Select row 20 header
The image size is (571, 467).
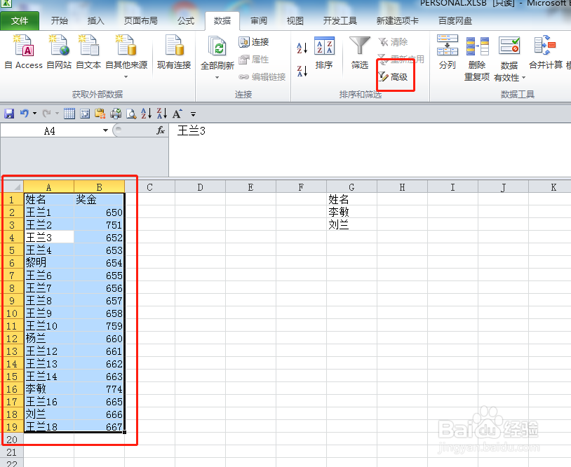12,440
